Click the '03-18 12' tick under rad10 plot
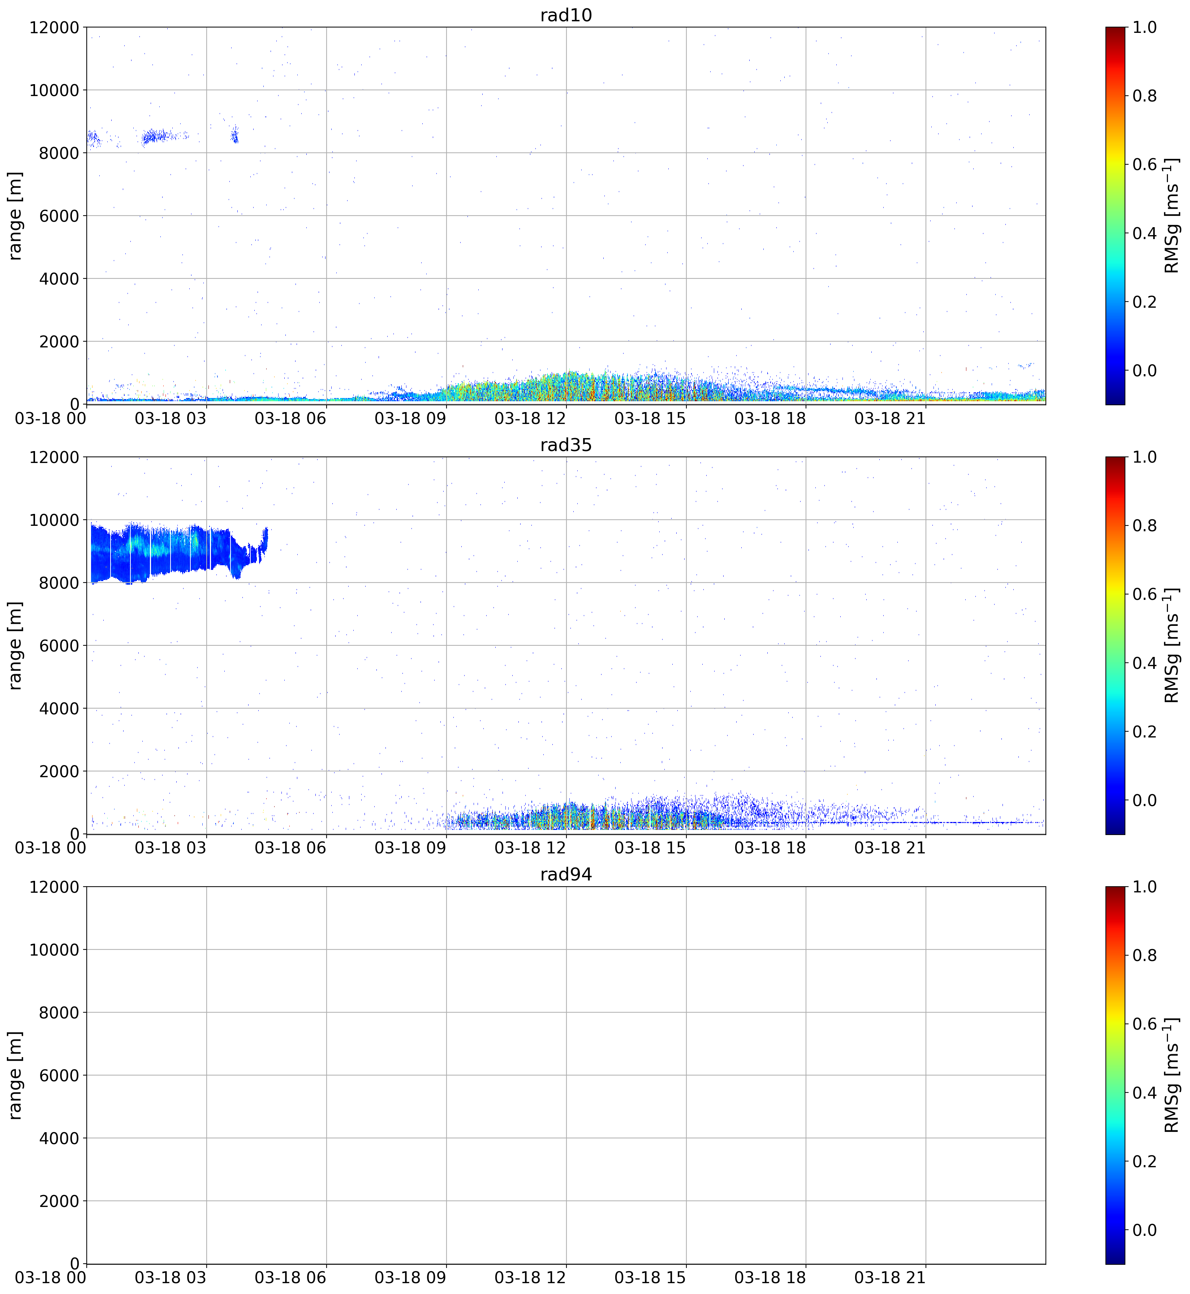 tap(530, 419)
